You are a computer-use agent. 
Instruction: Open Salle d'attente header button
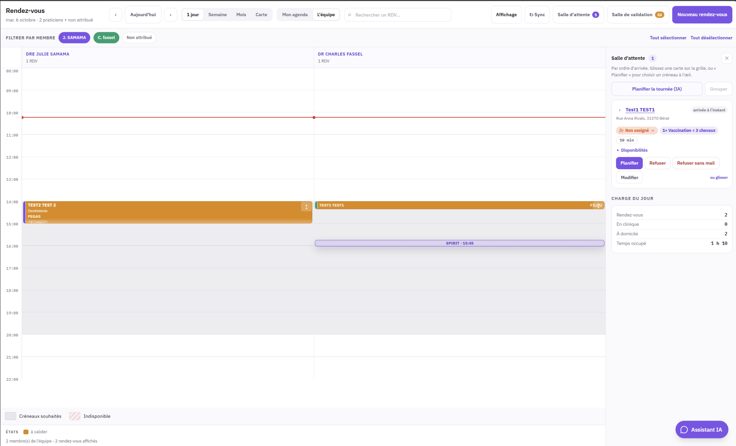(578, 15)
